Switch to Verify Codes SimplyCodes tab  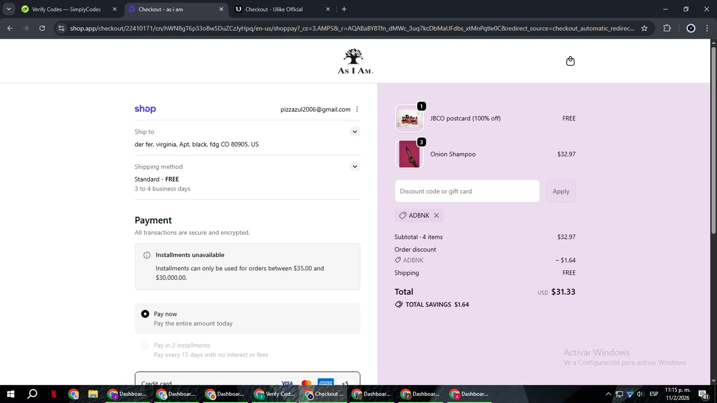pos(66,9)
